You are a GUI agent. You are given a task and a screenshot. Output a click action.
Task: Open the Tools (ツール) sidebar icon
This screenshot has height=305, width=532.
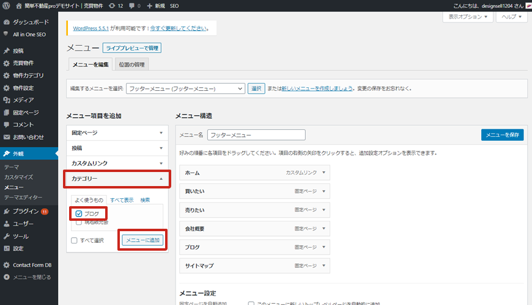point(6,236)
